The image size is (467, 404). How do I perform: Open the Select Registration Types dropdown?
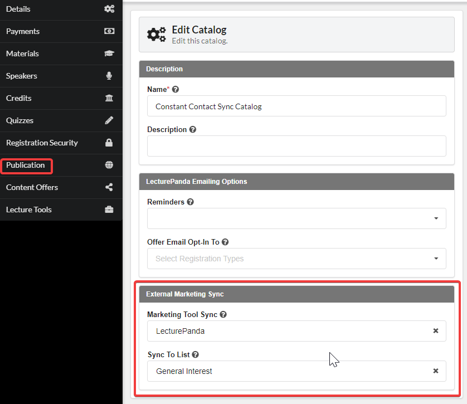[x=296, y=259]
